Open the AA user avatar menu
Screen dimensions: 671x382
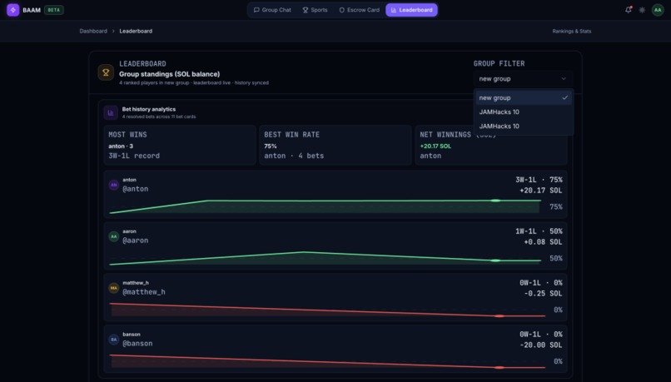coord(658,10)
